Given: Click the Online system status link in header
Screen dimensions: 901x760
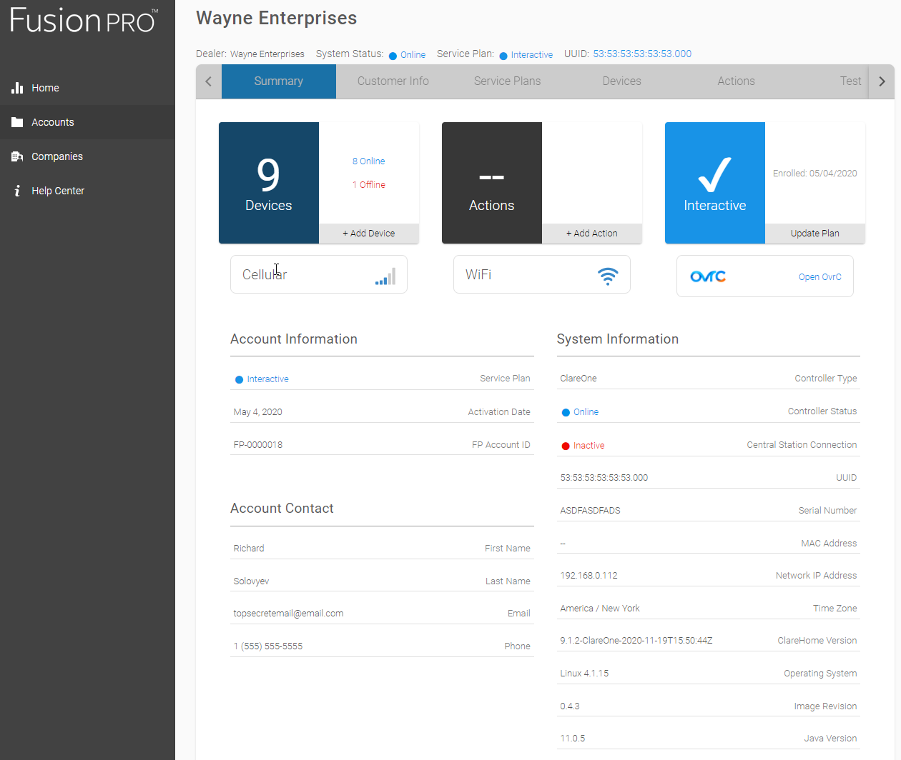Looking at the screenshot, I should point(413,55).
